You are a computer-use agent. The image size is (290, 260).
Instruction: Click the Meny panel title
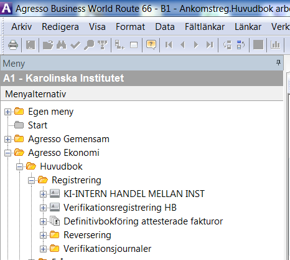(x=14, y=64)
